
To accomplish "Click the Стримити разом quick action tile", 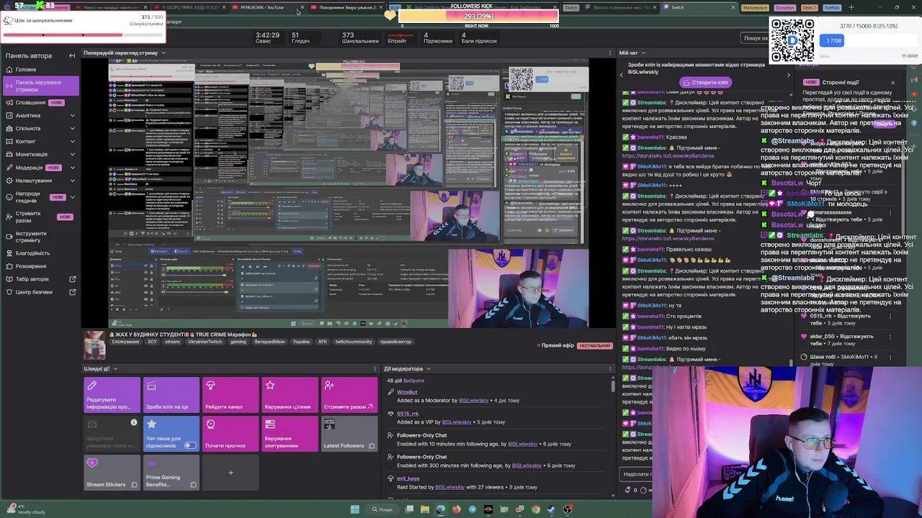I will [349, 395].
